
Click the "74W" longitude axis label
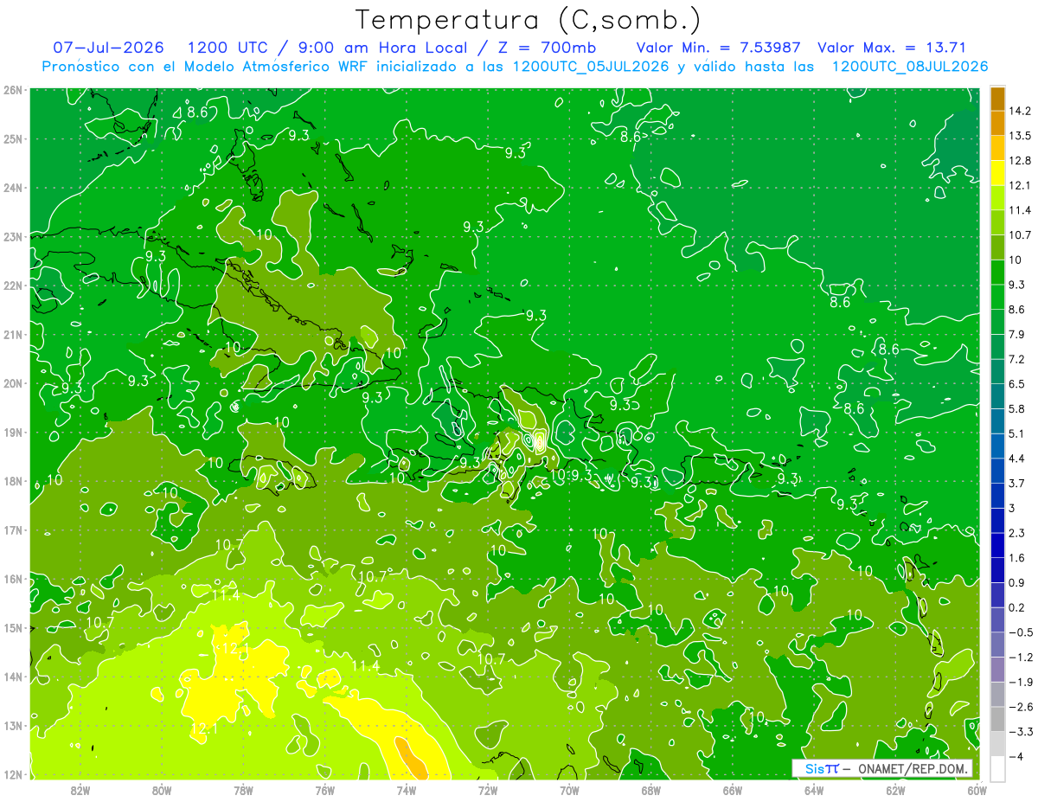pyautogui.click(x=407, y=790)
